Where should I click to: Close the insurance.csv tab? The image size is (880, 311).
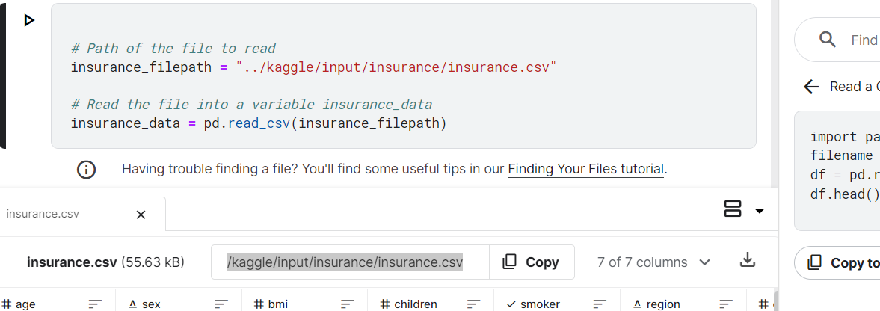(x=141, y=215)
